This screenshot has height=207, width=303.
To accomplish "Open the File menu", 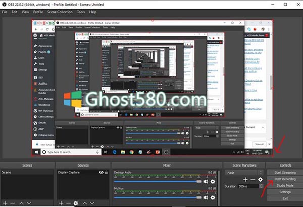I will (x=5, y=12).
